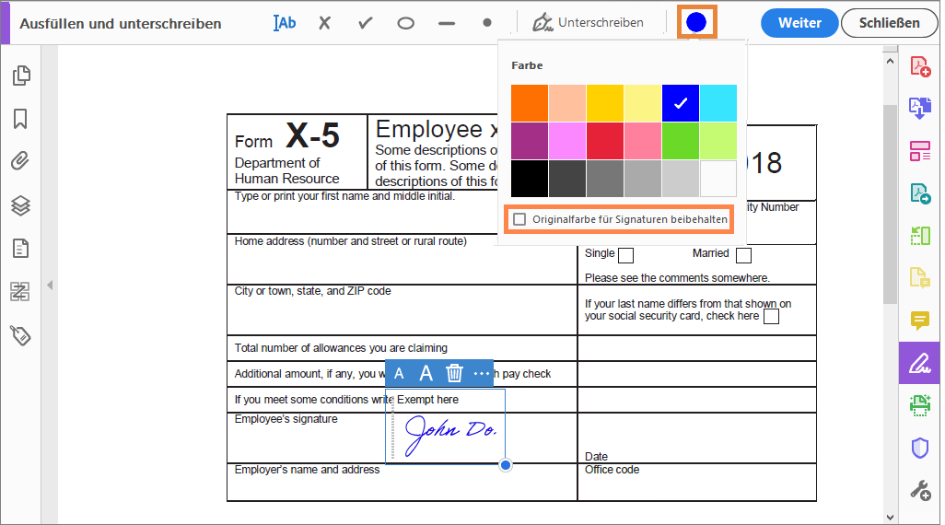Choose the salmon pink color swatch
Image resolution: width=945 pixels, height=525 pixels.
click(643, 141)
